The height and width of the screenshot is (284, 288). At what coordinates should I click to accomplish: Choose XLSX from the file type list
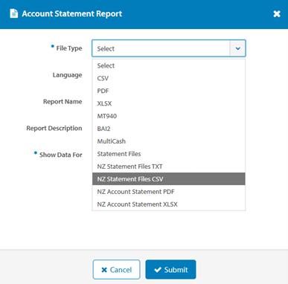pyautogui.click(x=168, y=103)
